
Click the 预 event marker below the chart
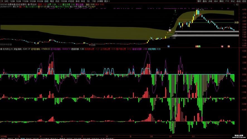pyautogui.click(x=228, y=46)
